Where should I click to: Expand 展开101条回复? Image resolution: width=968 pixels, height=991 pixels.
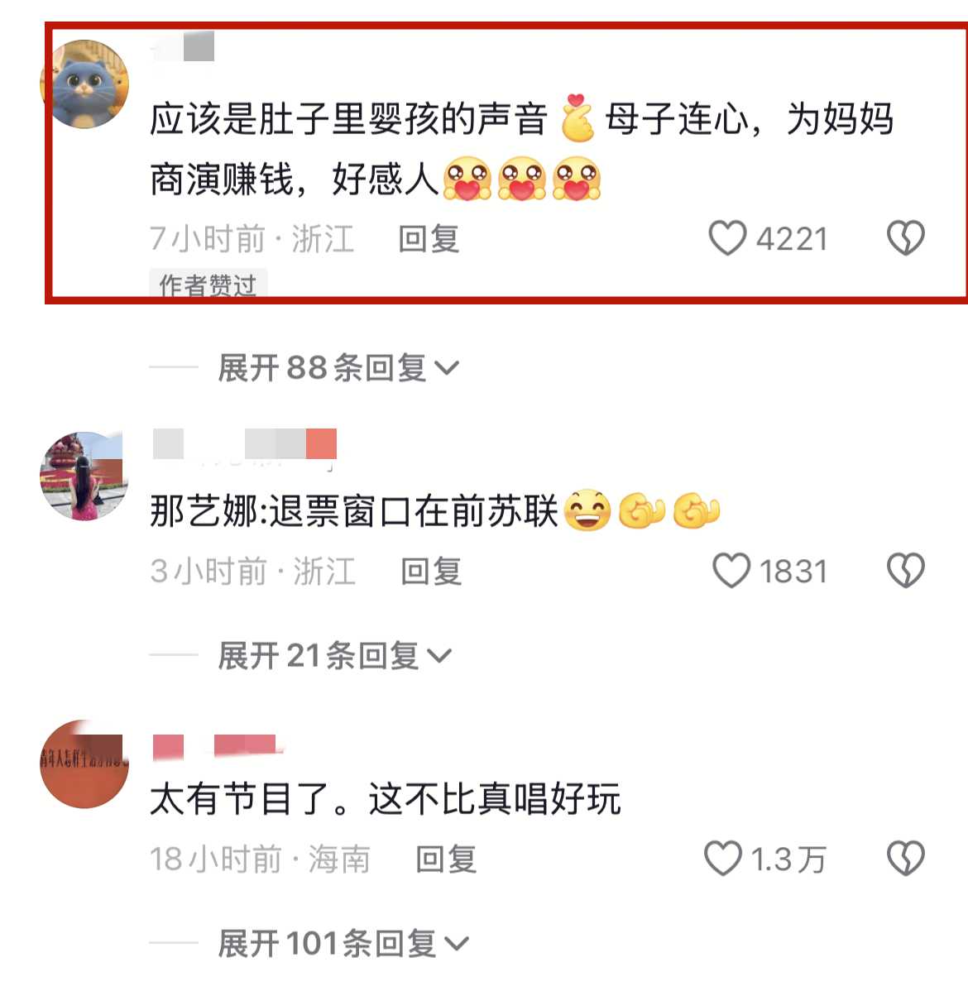click(x=343, y=944)
